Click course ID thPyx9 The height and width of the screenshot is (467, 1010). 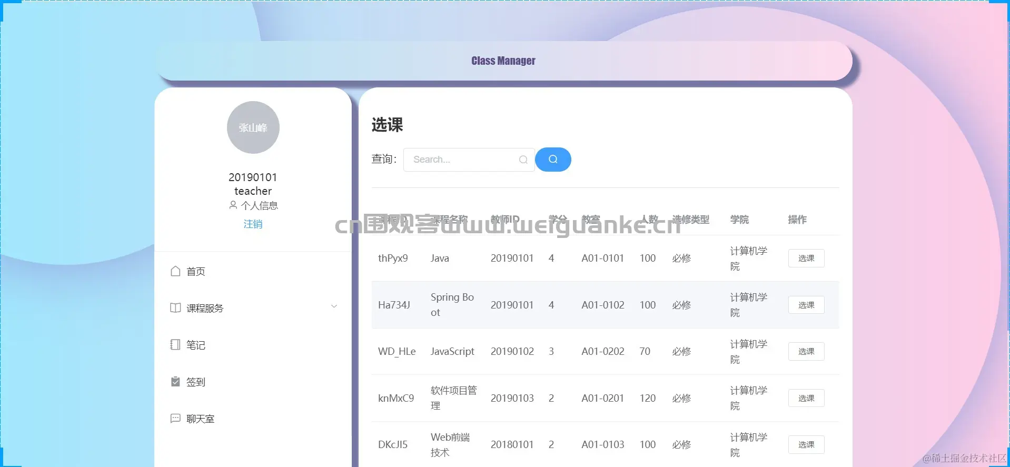pyautogui.click(x=393, y=259)
